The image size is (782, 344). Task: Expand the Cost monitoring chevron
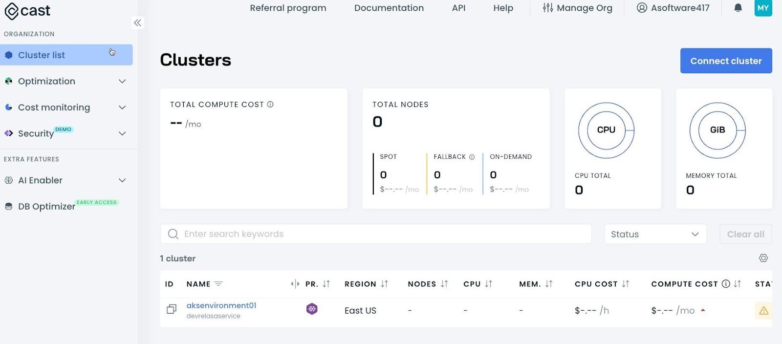(122, 107)
